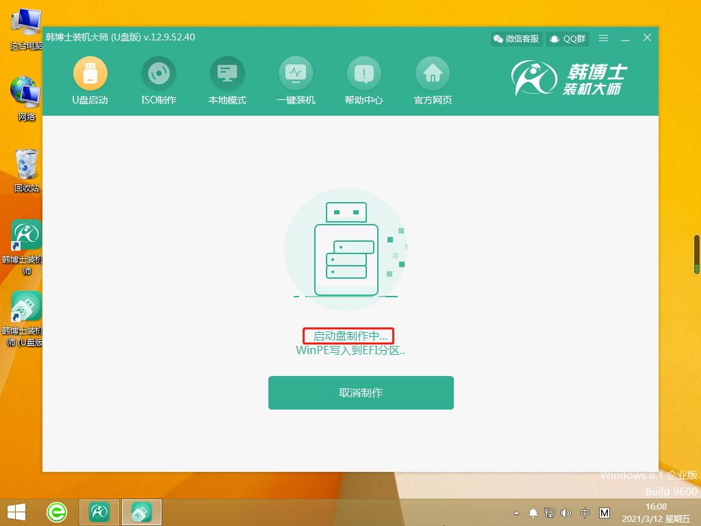Open 一键装机 (one-click install) icon
Image resolution: width=701 pixels, height=526 pixels.
tap(295, 74)
